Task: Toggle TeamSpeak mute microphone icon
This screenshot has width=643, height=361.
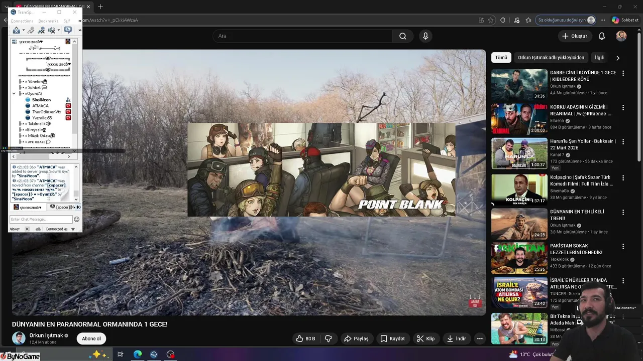Action: pos(41,31)
